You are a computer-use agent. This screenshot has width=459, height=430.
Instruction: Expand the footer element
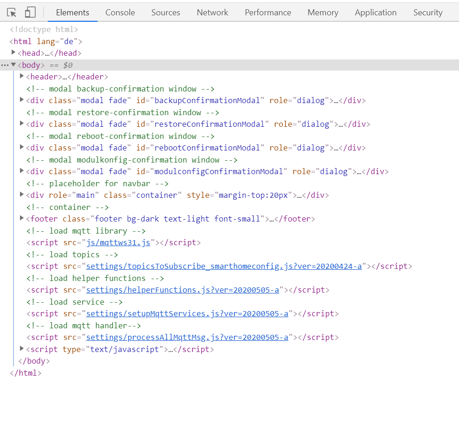21,218
